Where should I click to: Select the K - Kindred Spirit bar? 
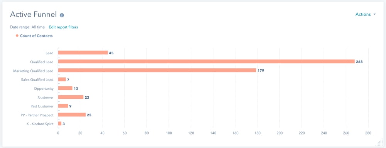pyautogui.click(x=59, y=124)
